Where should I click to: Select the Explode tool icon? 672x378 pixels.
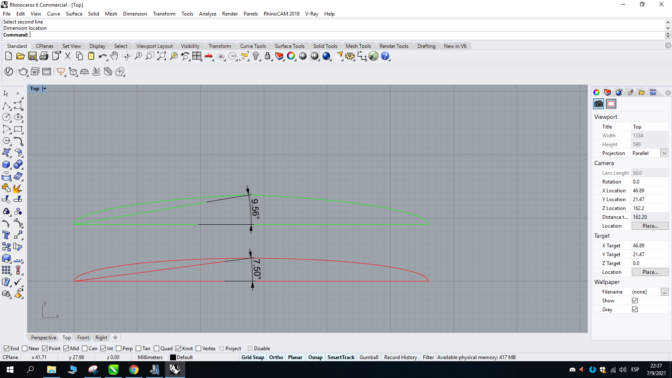[x=18, y=188]
